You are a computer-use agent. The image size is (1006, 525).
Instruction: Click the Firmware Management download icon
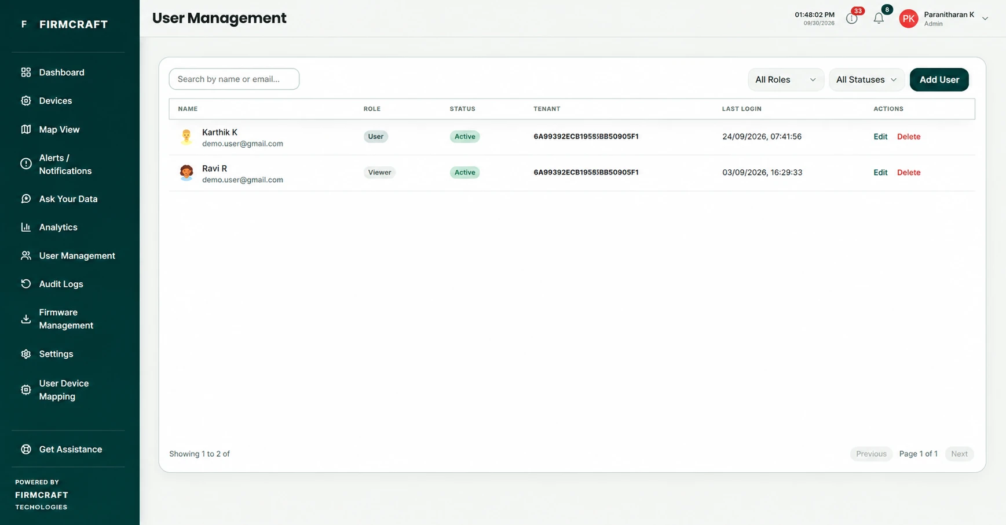[x=26, y=319]
